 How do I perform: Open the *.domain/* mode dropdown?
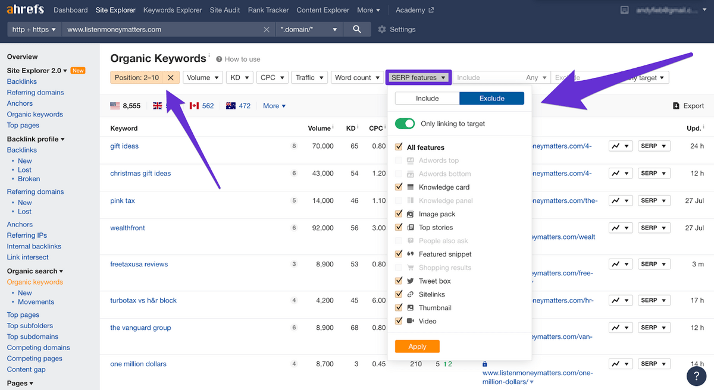click(309, 29)
